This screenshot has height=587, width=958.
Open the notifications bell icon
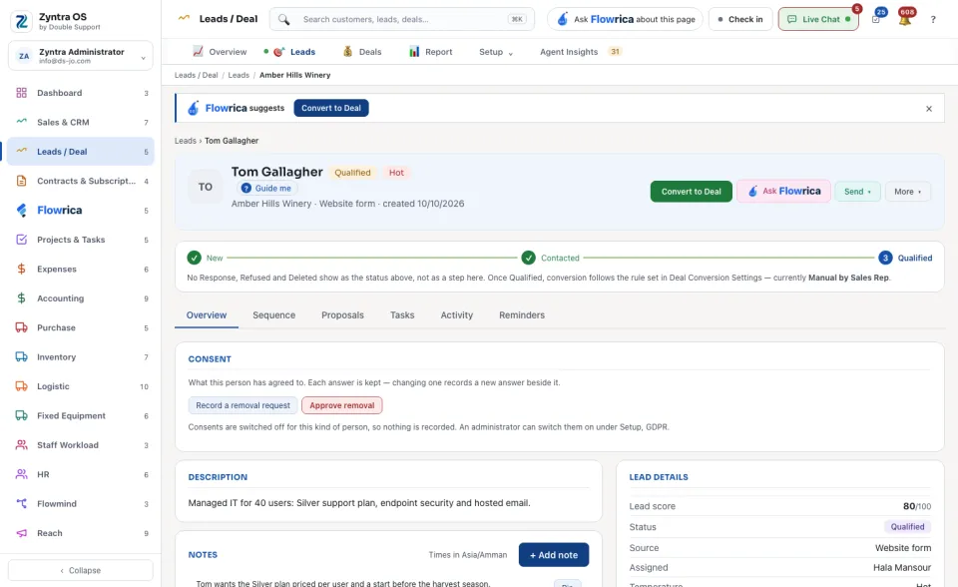(905, 20)
